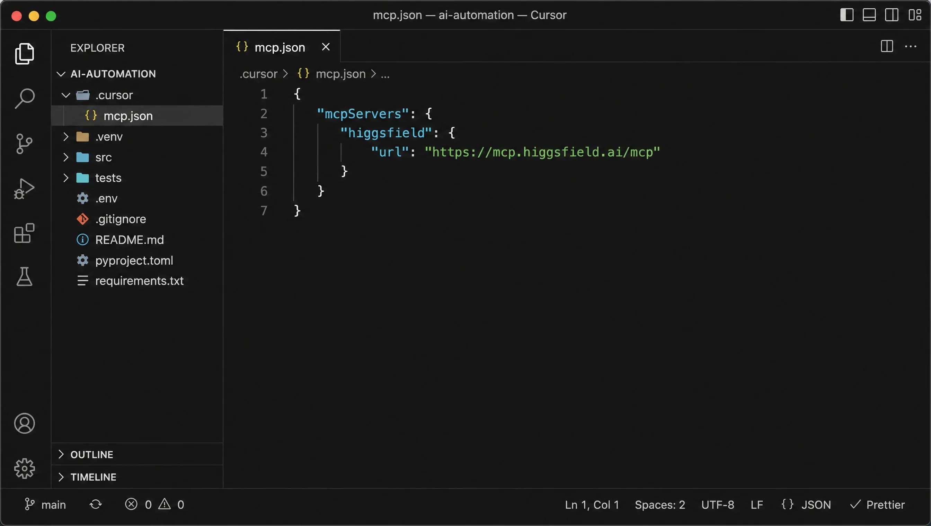The height and width of the screenshot is (526, 931).
Task: Open the Extensions view icon
Action: pos(25,233)
